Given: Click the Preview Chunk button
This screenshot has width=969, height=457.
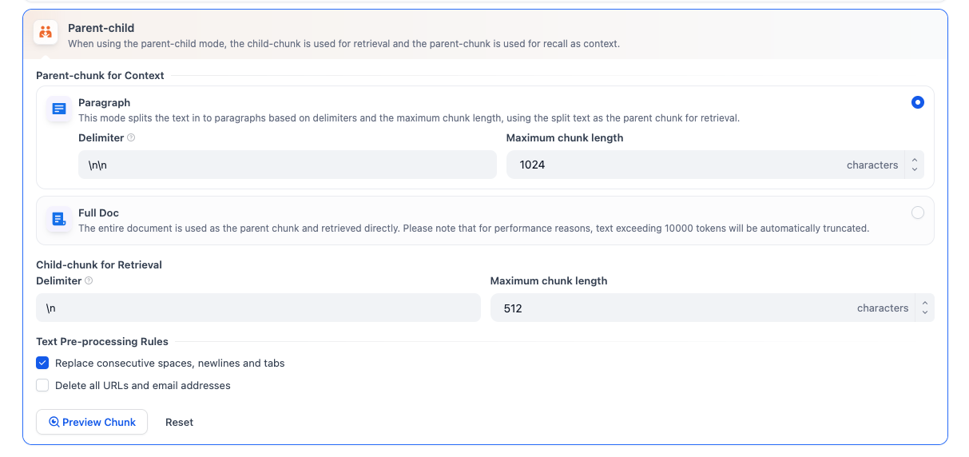Looking at the screenshot, I should (x=92, y=422).
